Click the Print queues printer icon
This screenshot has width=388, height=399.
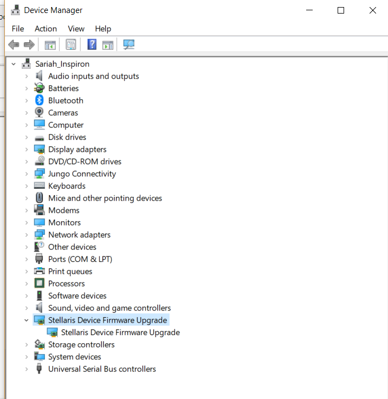pyautogui.click(x=39, y=271)
